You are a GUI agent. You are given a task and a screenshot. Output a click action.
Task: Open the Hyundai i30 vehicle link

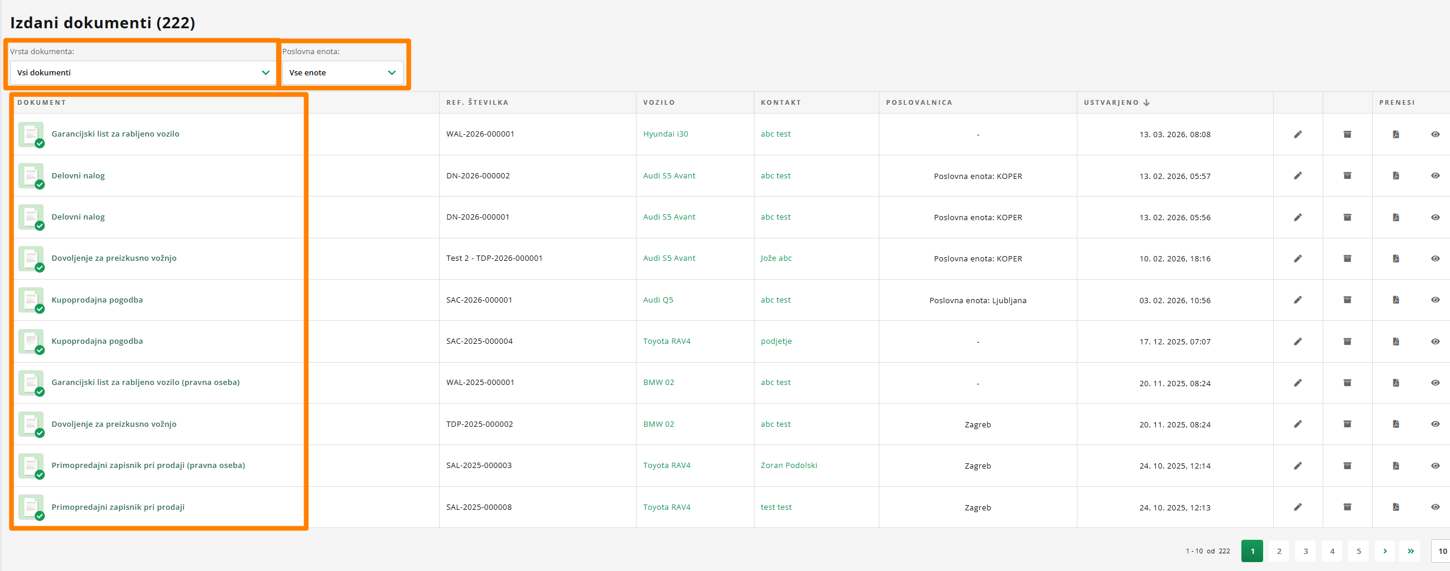click(665, 134)
